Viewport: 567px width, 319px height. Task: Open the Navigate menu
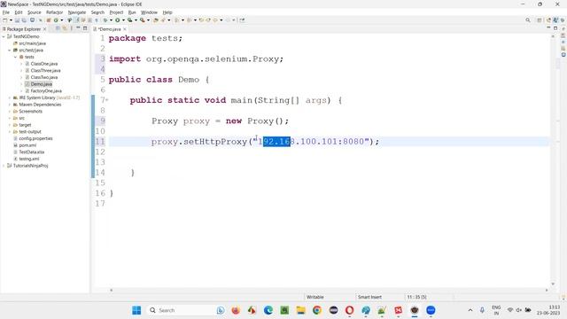tap(77, 12)
